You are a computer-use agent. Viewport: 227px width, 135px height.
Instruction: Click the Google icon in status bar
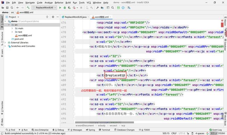tap(207, 133)
